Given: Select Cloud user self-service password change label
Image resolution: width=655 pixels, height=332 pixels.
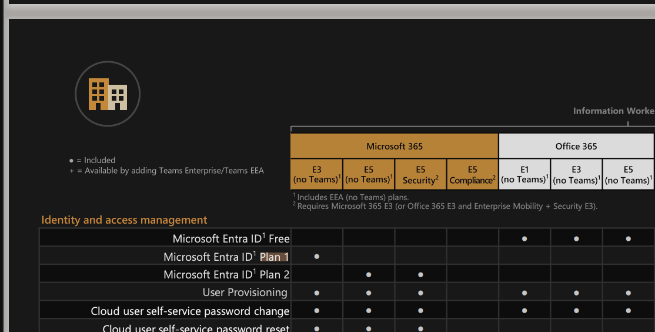Looking at the screenshot, I should 190,311.
